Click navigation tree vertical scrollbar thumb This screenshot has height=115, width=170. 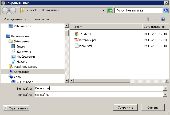(66, 33)
